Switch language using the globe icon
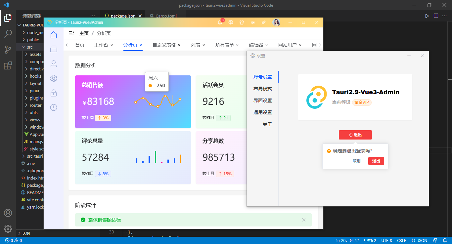The height and width of the screenshot is (244, 452). [x=231, y=22]
